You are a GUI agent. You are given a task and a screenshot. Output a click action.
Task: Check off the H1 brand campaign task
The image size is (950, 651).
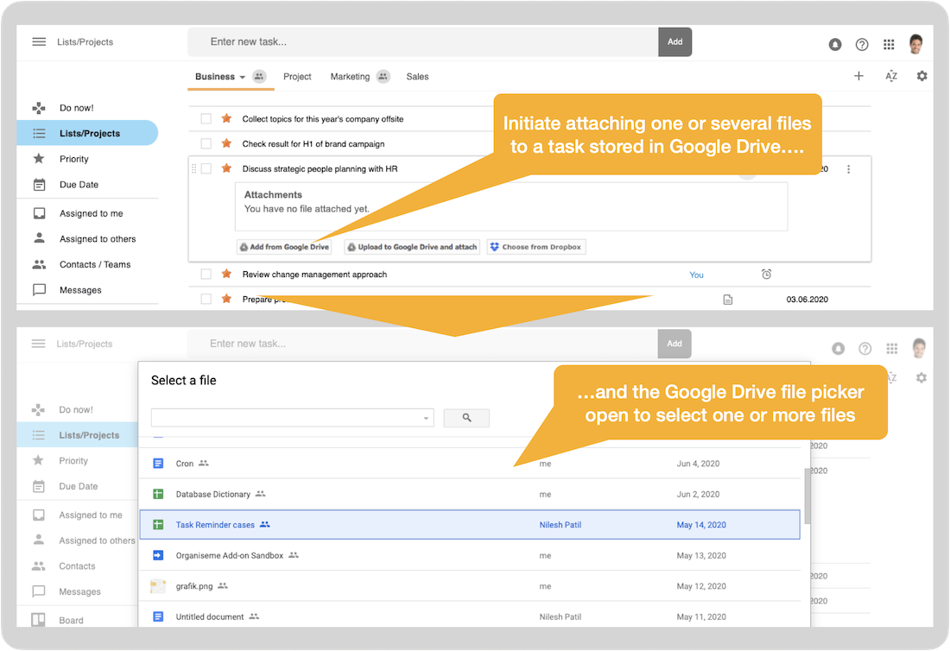click(x=206, y=143)
